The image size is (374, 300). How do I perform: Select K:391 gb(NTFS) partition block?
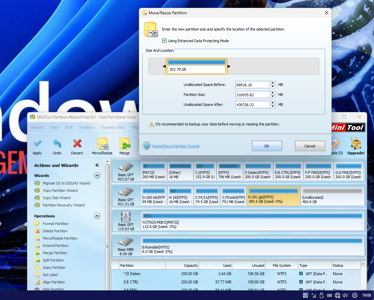pyautogui.click(x=273, y=196)
